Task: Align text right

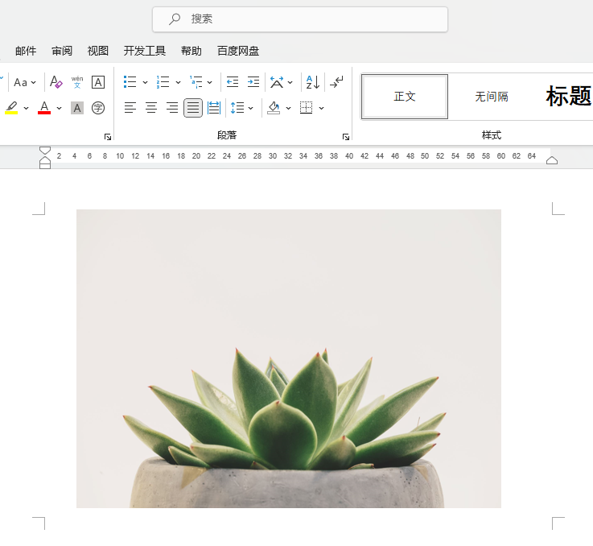Action: (172, 108)
